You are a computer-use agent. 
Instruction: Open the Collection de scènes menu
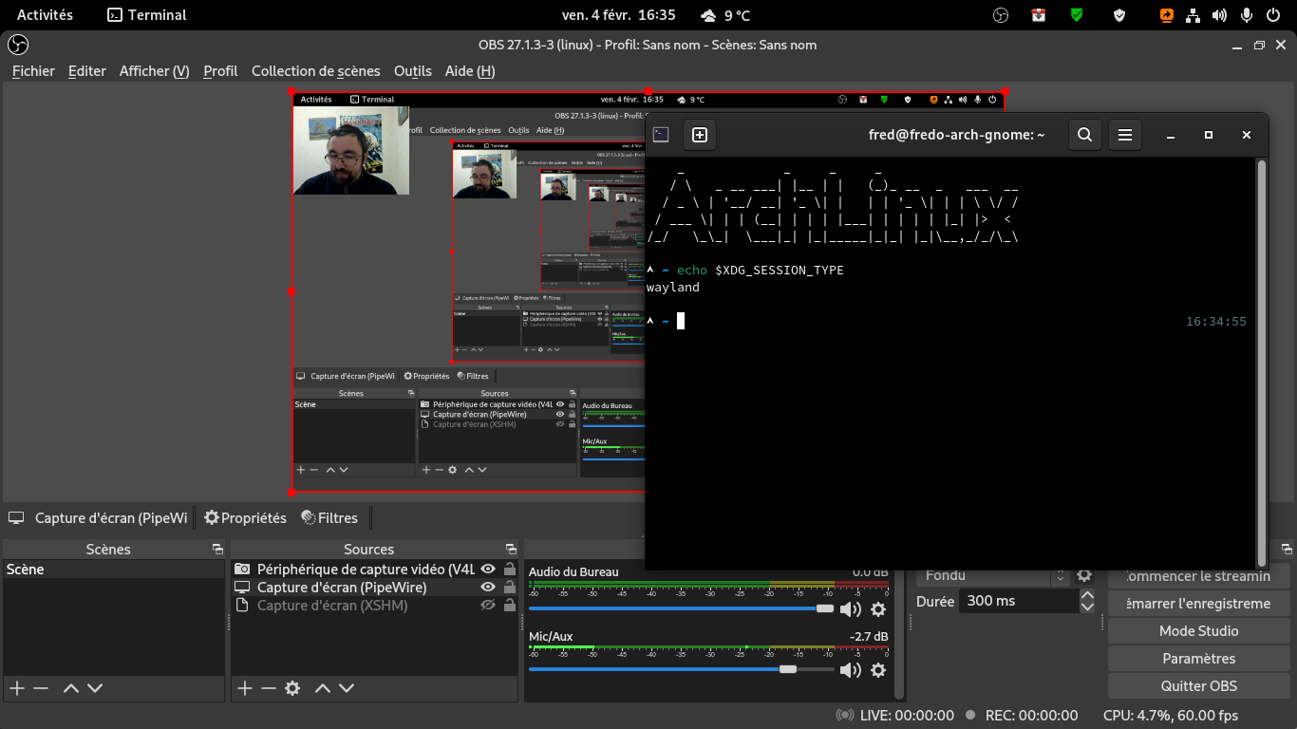click(315, 71)
